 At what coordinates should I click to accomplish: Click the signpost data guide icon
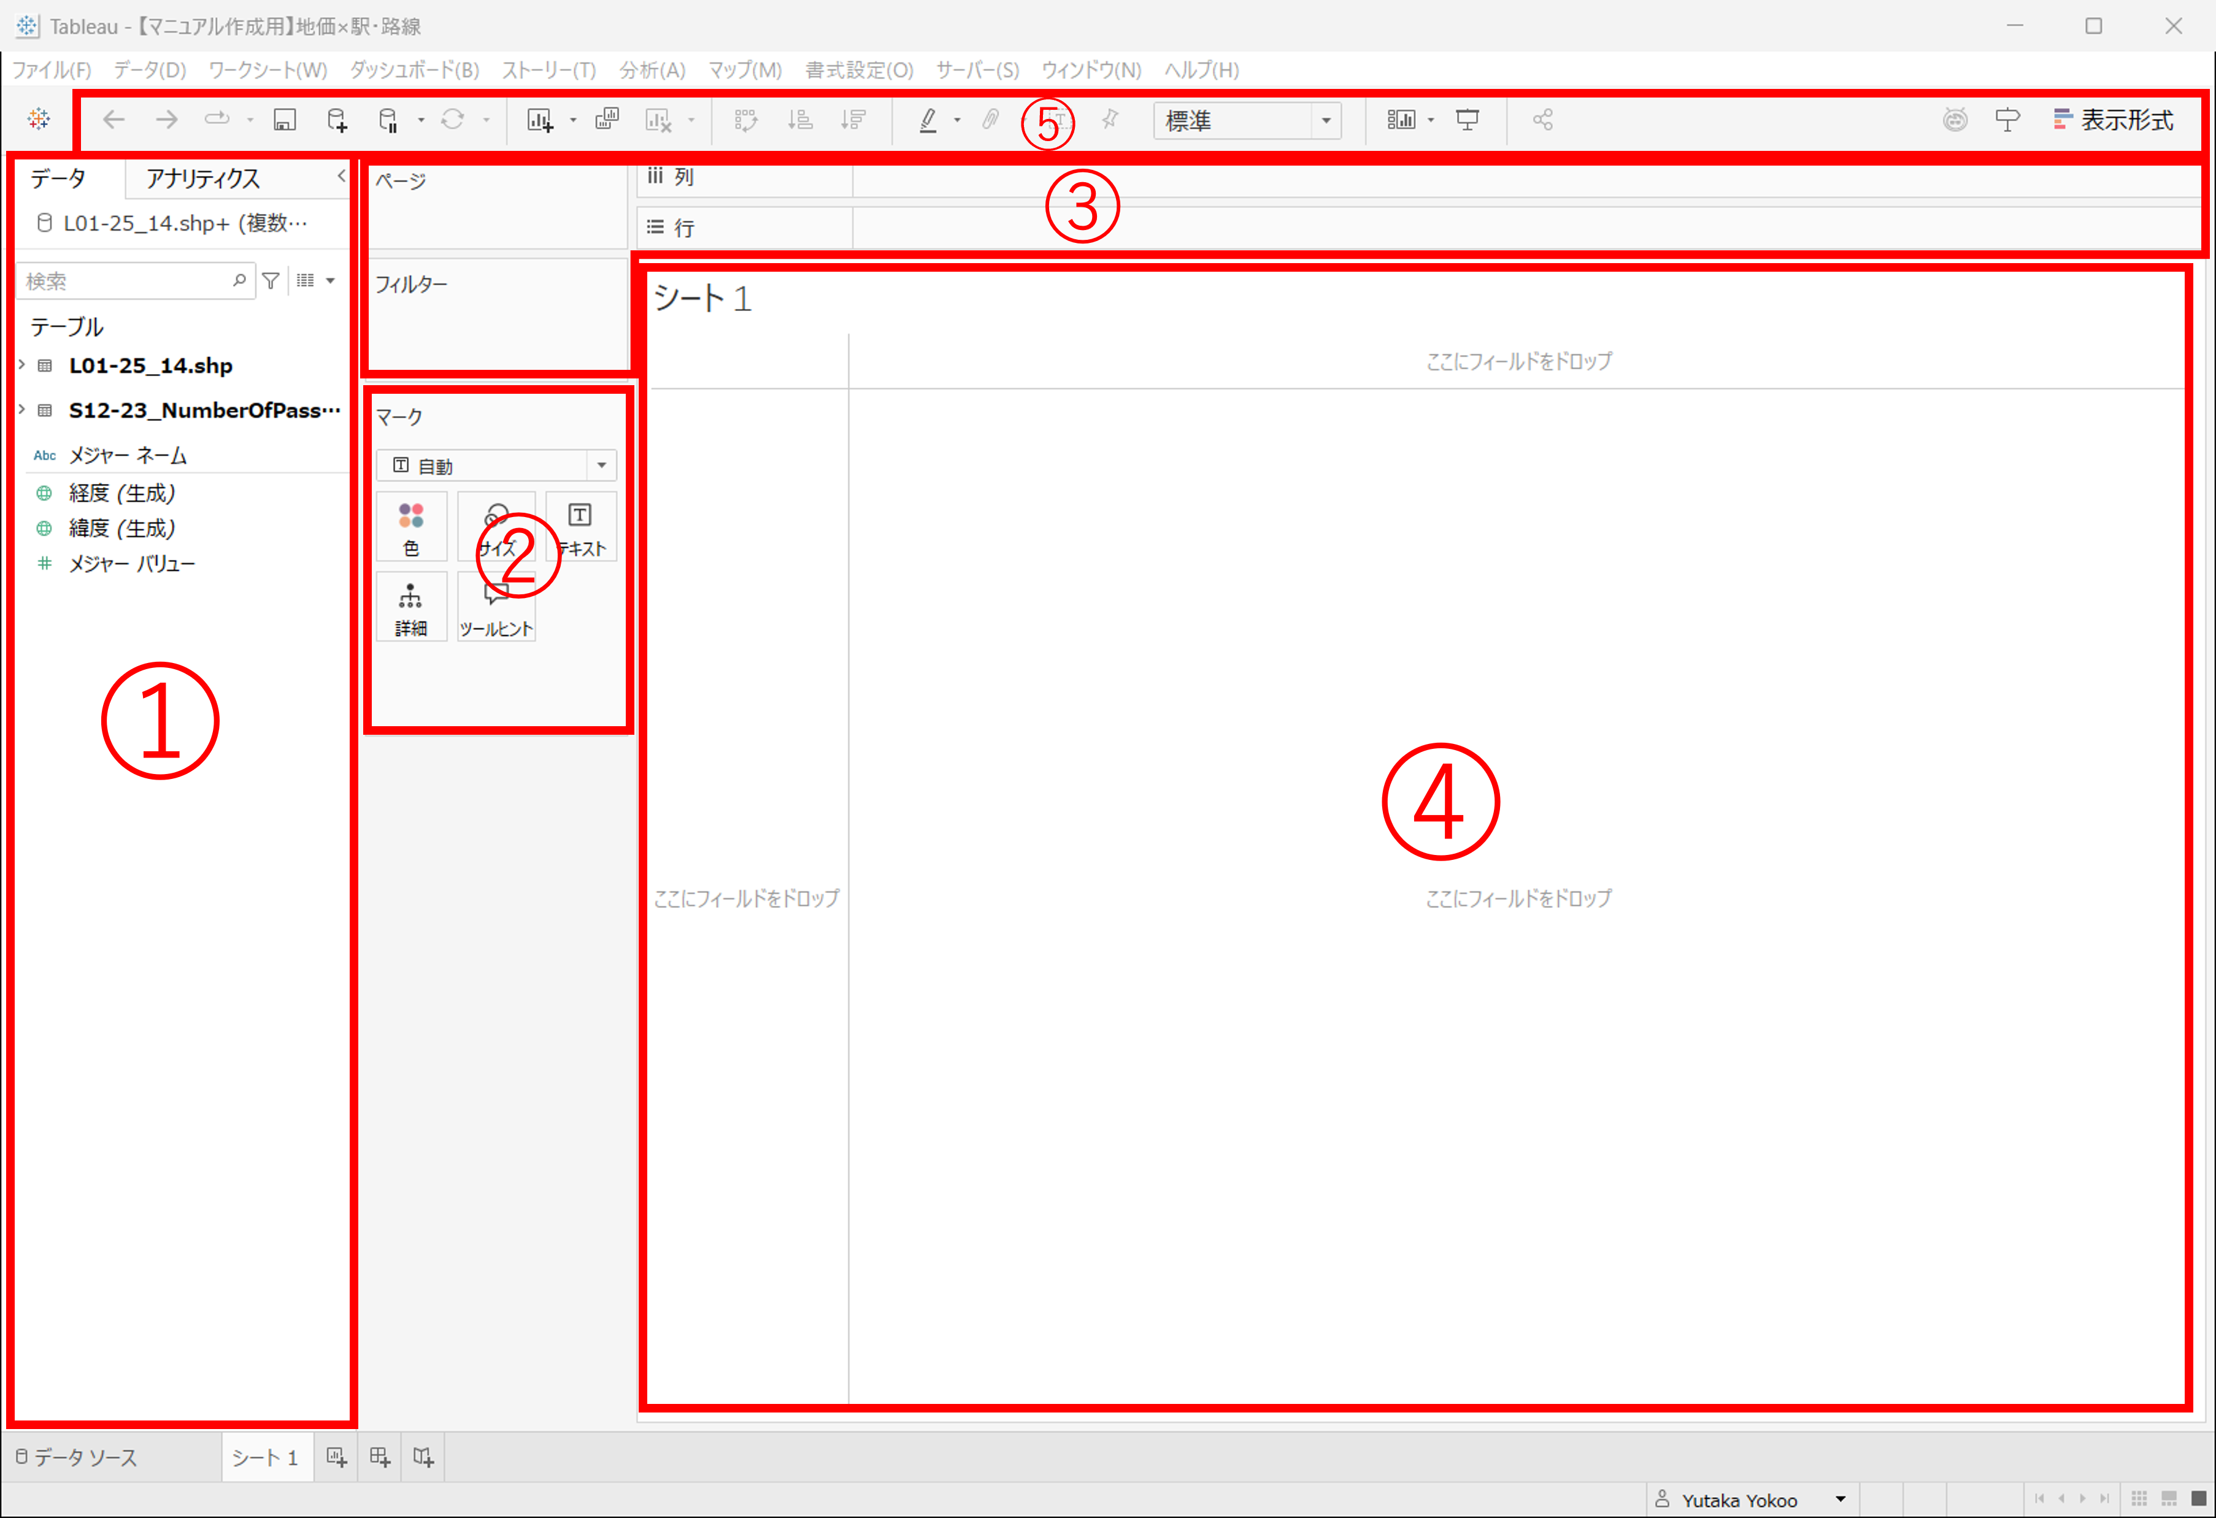point(2007,120)
